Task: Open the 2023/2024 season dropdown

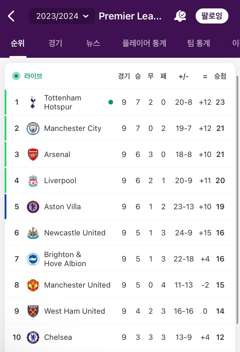Action: click(62, 16)
